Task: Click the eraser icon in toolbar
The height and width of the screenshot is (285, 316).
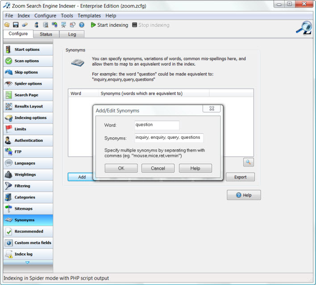Action: tap(25, 25)
